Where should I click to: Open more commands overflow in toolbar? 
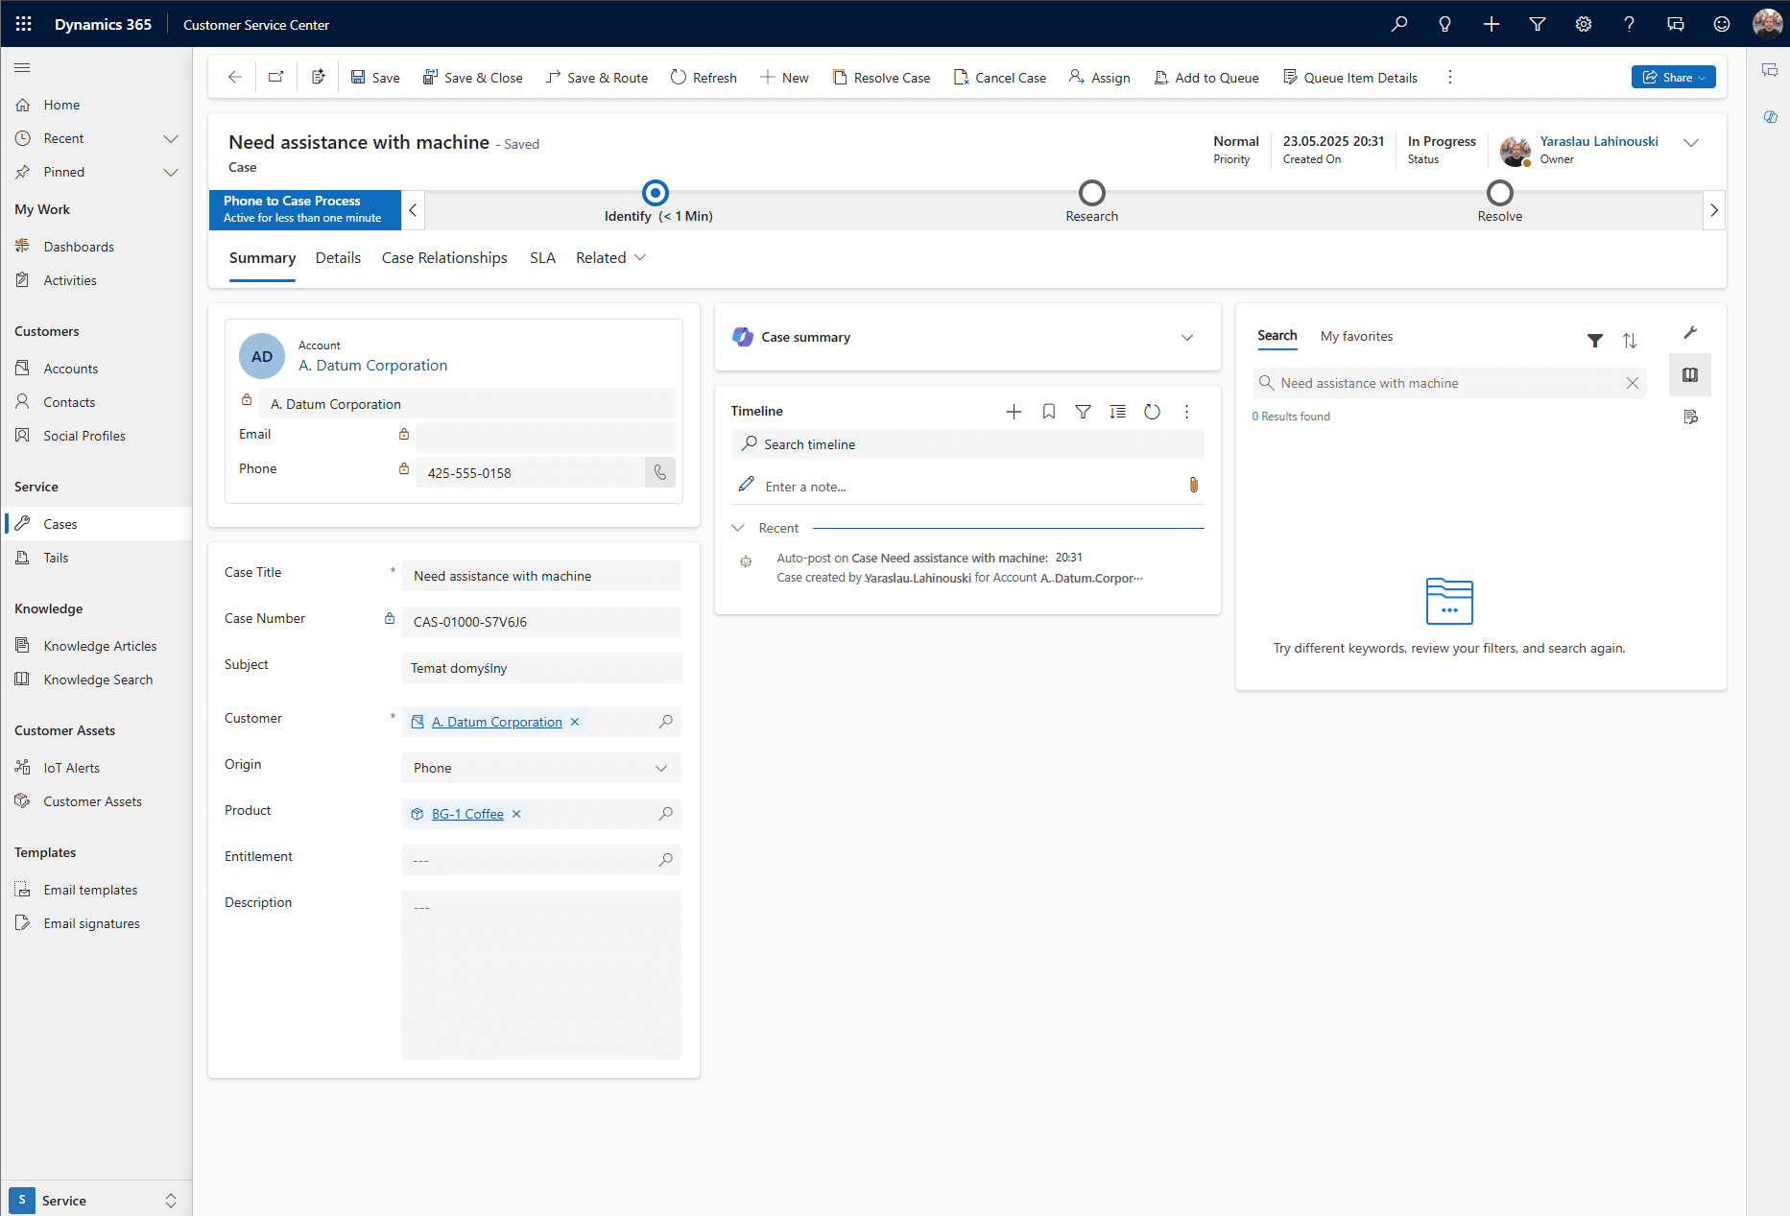coord(1450,77)
